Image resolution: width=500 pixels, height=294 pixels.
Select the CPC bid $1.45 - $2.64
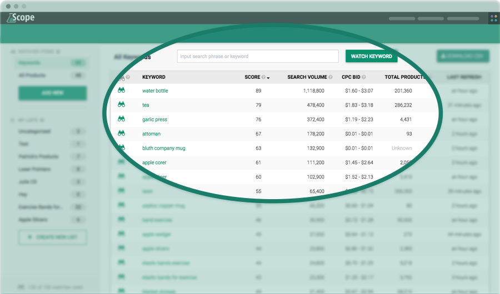tap(359, 163)
